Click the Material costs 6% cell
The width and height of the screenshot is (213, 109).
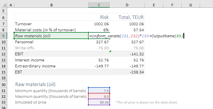(x=99, y=30)
